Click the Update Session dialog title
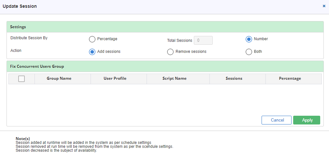The image size is (329, 153). coord(20,6)
